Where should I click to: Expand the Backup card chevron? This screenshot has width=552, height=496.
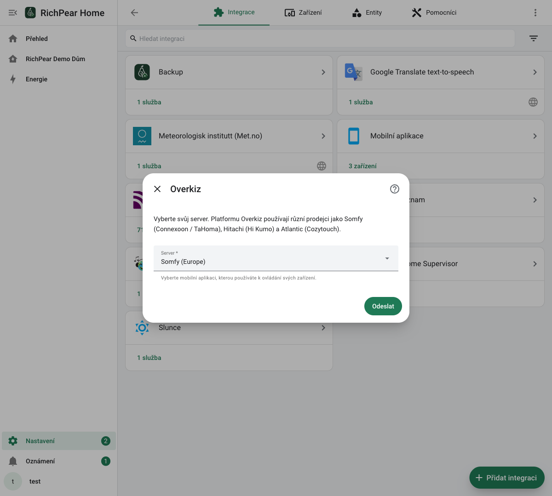pyautogui.click(x=323, y=72)
